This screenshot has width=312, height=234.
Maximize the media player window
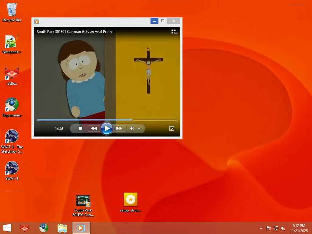(x=163, y=21)
